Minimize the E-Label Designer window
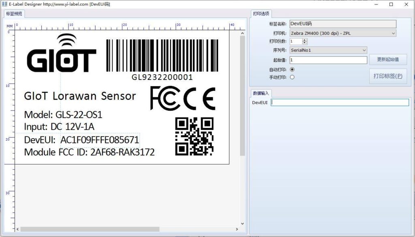The width and height of the screenshot is (415, 237). pos(376,4)
